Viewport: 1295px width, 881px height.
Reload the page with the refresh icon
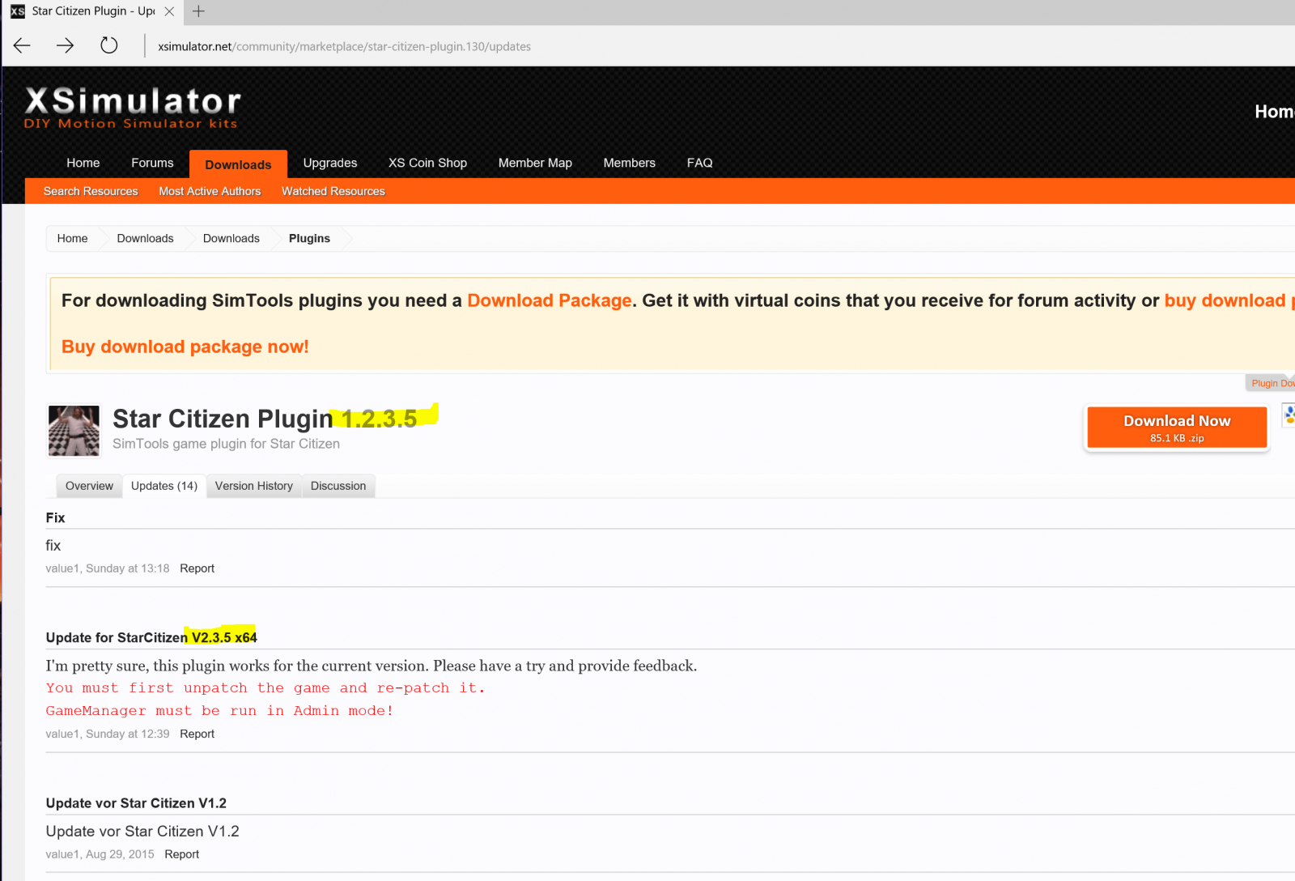click(109, 45)
